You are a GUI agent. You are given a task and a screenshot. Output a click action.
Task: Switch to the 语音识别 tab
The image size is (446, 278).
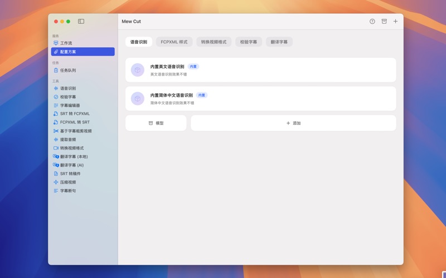[139, 42]
